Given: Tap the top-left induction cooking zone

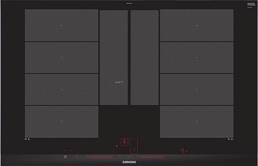Looking at the screenshot, I should click(x=62, y=26).
